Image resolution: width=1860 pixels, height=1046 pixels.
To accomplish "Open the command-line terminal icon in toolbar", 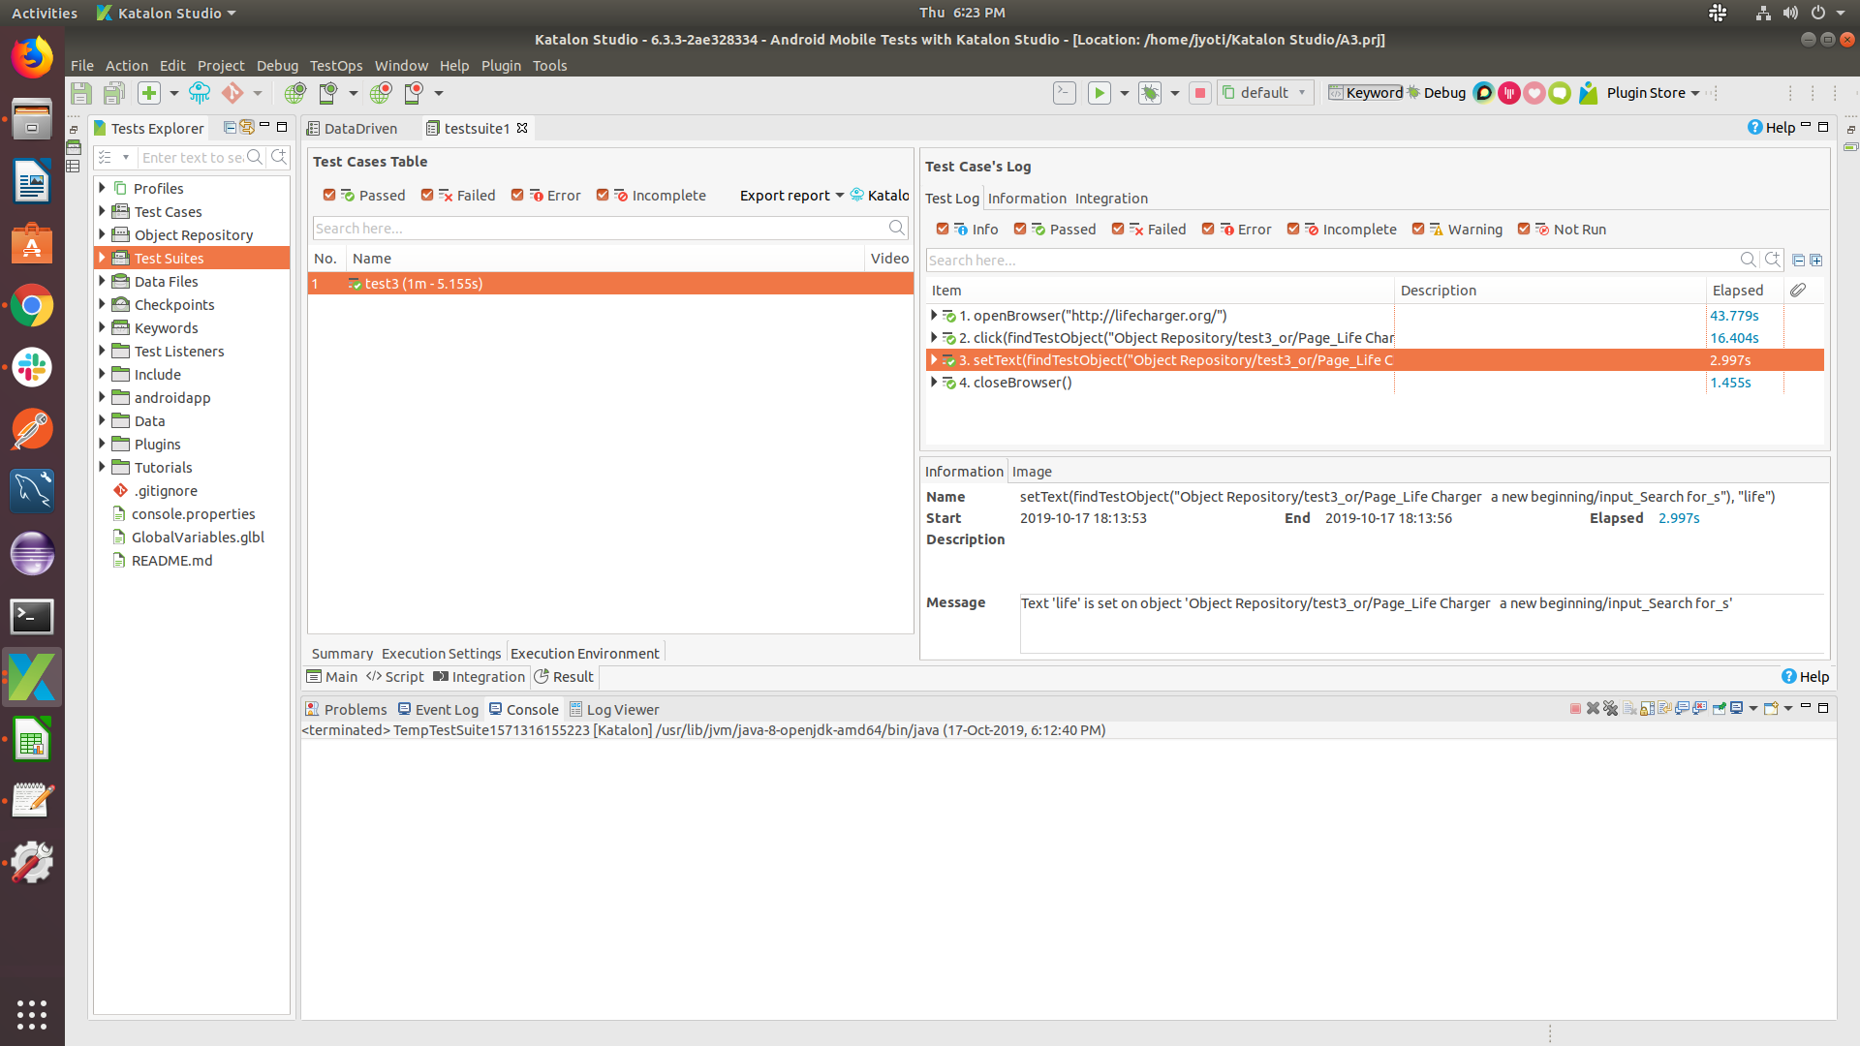I will pyautogui.click(x=1064, y=93).
